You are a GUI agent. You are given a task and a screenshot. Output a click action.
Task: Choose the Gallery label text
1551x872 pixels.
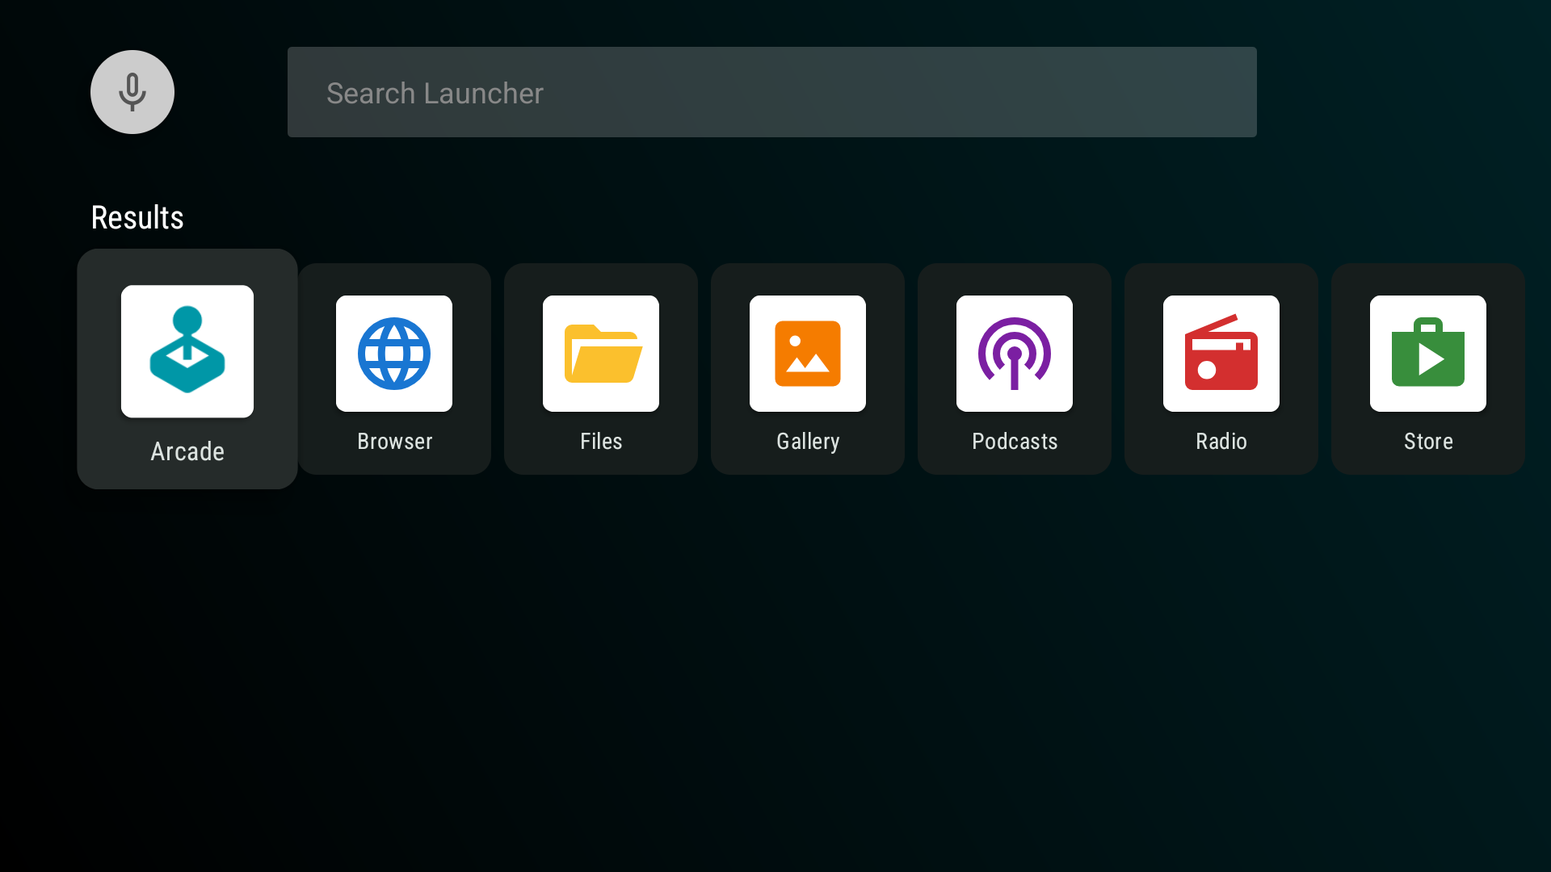pyautogui.click(x=808, y=442)
